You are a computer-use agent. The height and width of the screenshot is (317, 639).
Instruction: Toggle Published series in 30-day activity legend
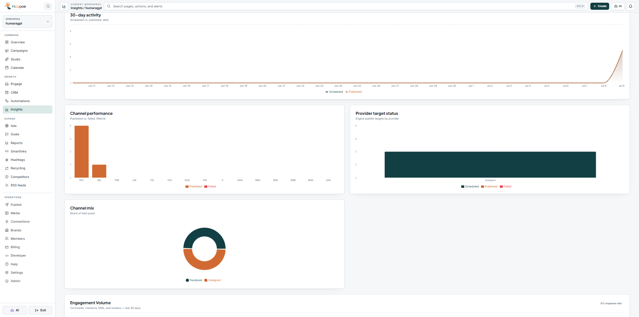pyautogui.click(x=353, y=92)
